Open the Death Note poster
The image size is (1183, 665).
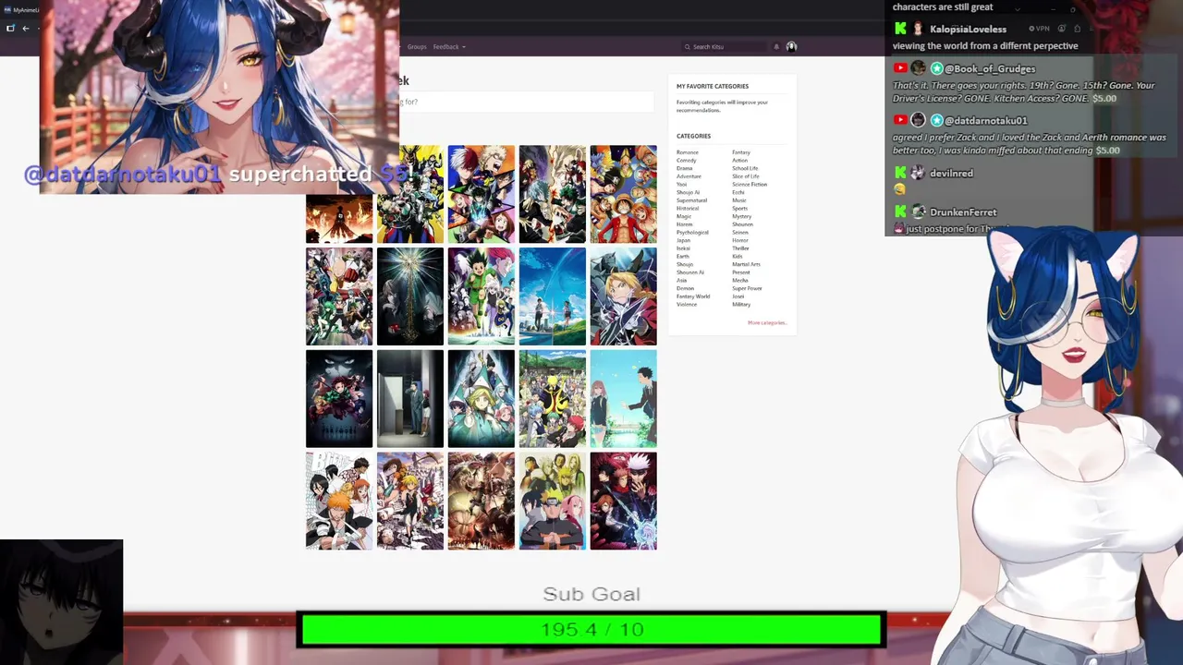pyautogui.click(x=410, y=296)
